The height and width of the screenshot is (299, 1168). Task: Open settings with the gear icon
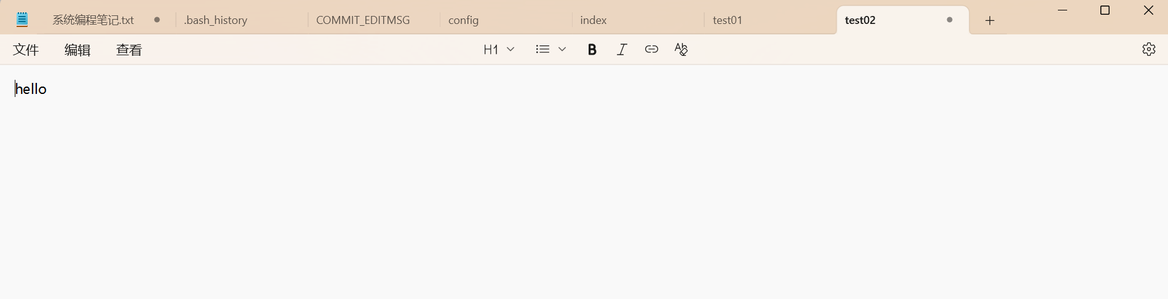[1148, 49]
